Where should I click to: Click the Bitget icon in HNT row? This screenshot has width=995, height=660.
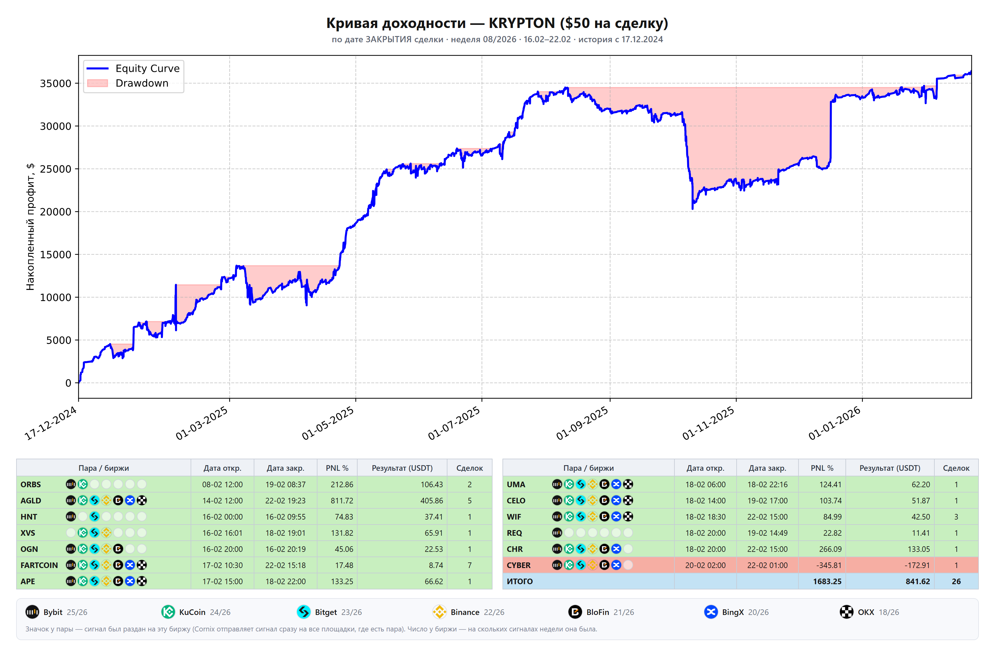click(94, 516)
